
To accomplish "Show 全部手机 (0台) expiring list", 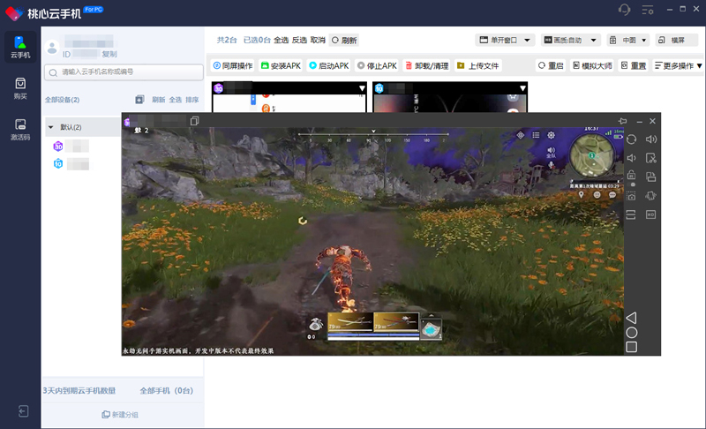I will click(x=166, y=391).
